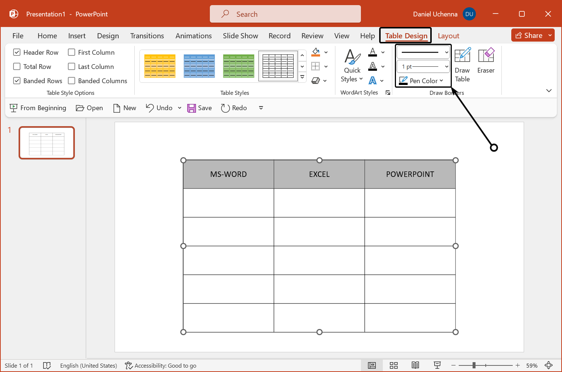Switch to the Layout tab

click(449, 35)
